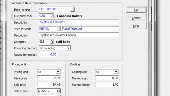Select the Rounding method label
The height and width of the screenshot is (96, 170).
click(x=25, y=48)
